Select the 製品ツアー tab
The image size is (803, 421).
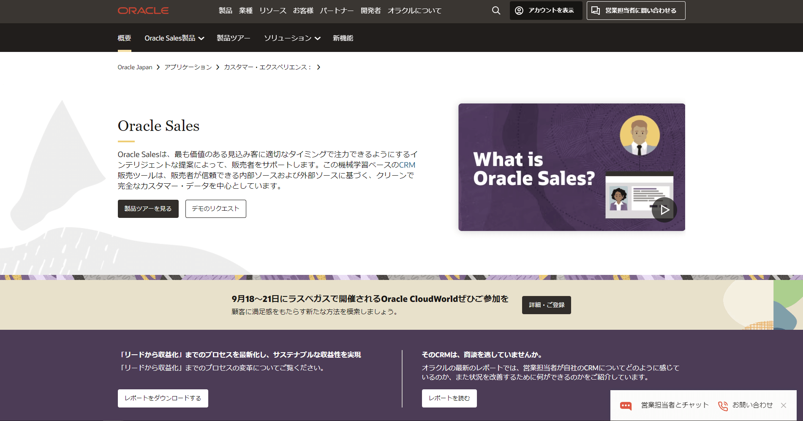pyautogui.click(x=234, y=38)
